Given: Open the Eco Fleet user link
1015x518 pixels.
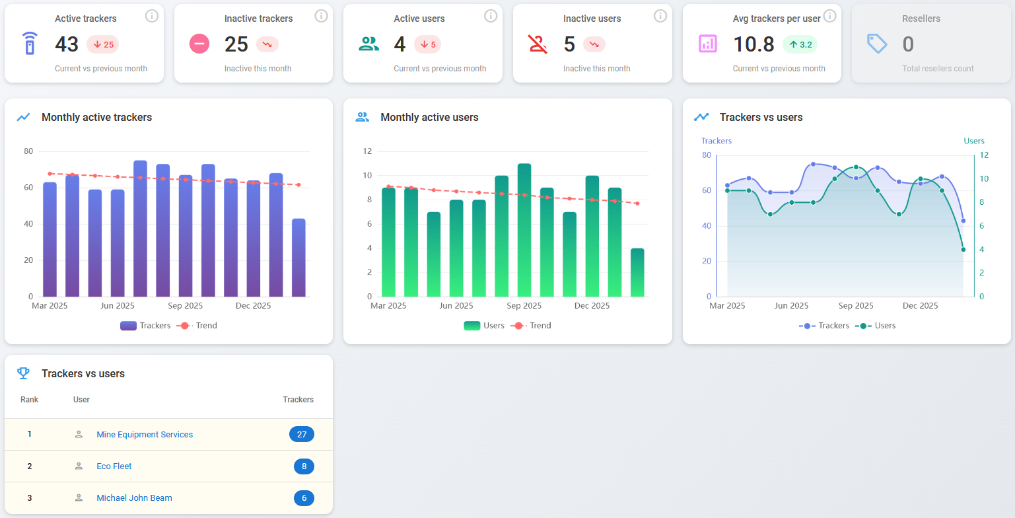Looking at the screenshot, I should tap(114, 466).
